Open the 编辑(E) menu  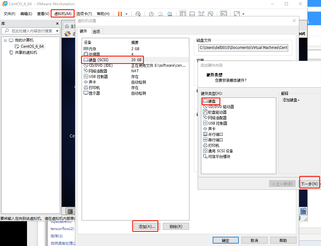(26, 14)
